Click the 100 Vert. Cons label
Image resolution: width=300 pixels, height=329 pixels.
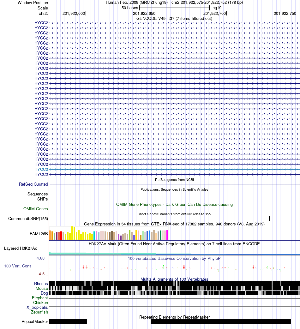[18, 266]
